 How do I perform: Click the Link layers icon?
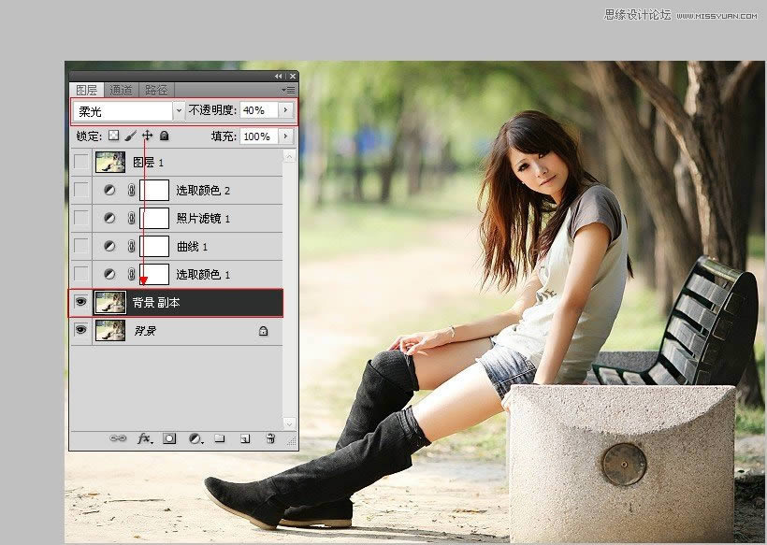(x=119, y=437)
